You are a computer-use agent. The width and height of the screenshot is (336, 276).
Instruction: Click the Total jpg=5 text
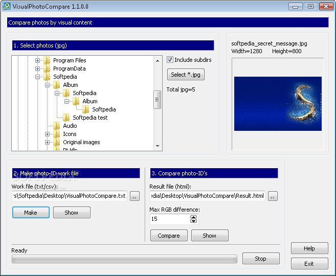click(x=181, y=89)
